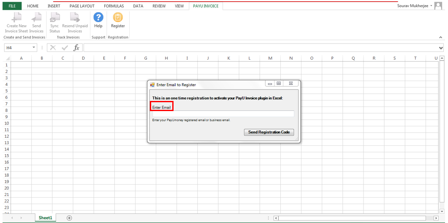Open Insert Function fx icon
The image size is (448, 223).
coord(76,47)
